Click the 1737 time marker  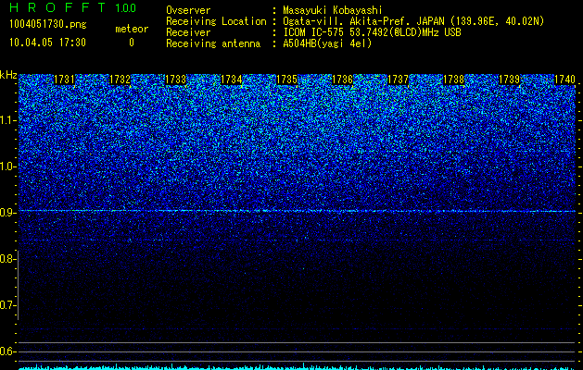(x=398, y=80)
